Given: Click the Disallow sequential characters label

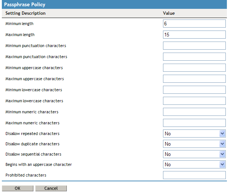Looking at the screenshot, I should 33,154.
